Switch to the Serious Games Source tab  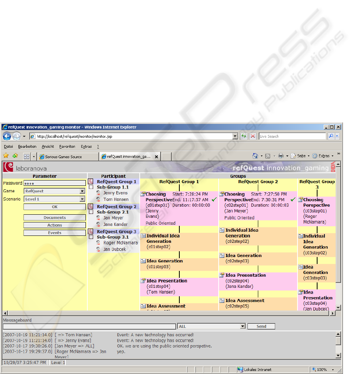68,157
